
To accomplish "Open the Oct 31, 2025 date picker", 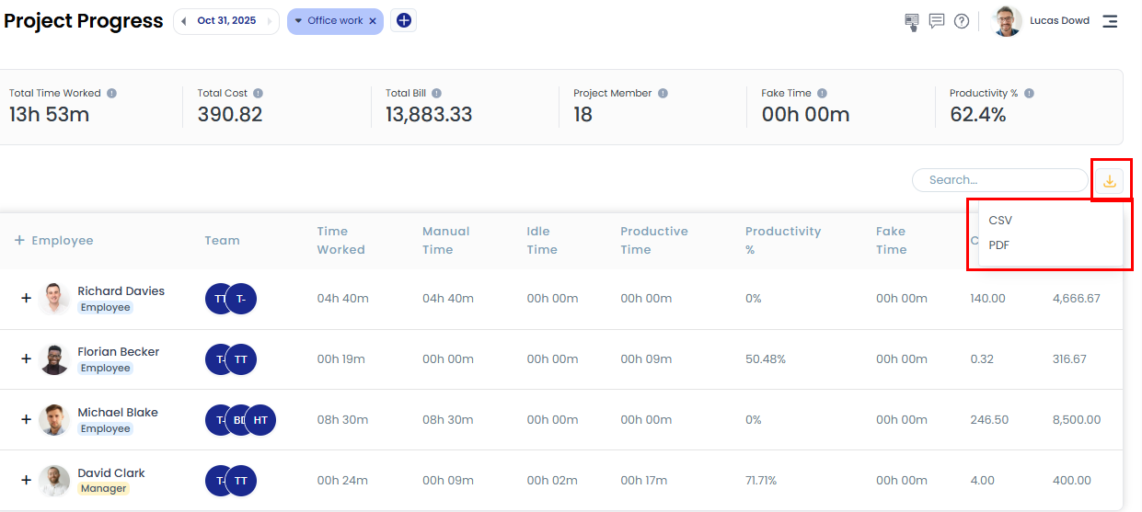I will click(226, 21).
